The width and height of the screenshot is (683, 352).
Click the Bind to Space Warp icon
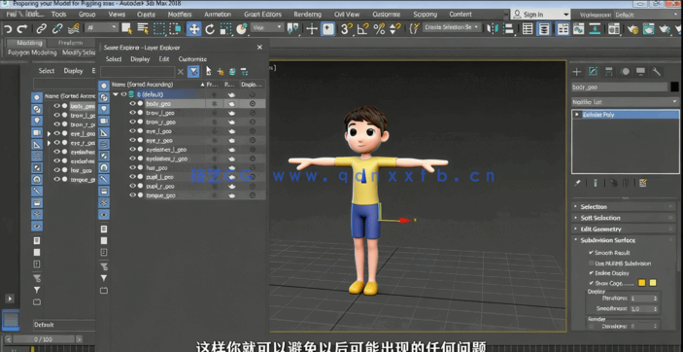click(x=74, y=29)
